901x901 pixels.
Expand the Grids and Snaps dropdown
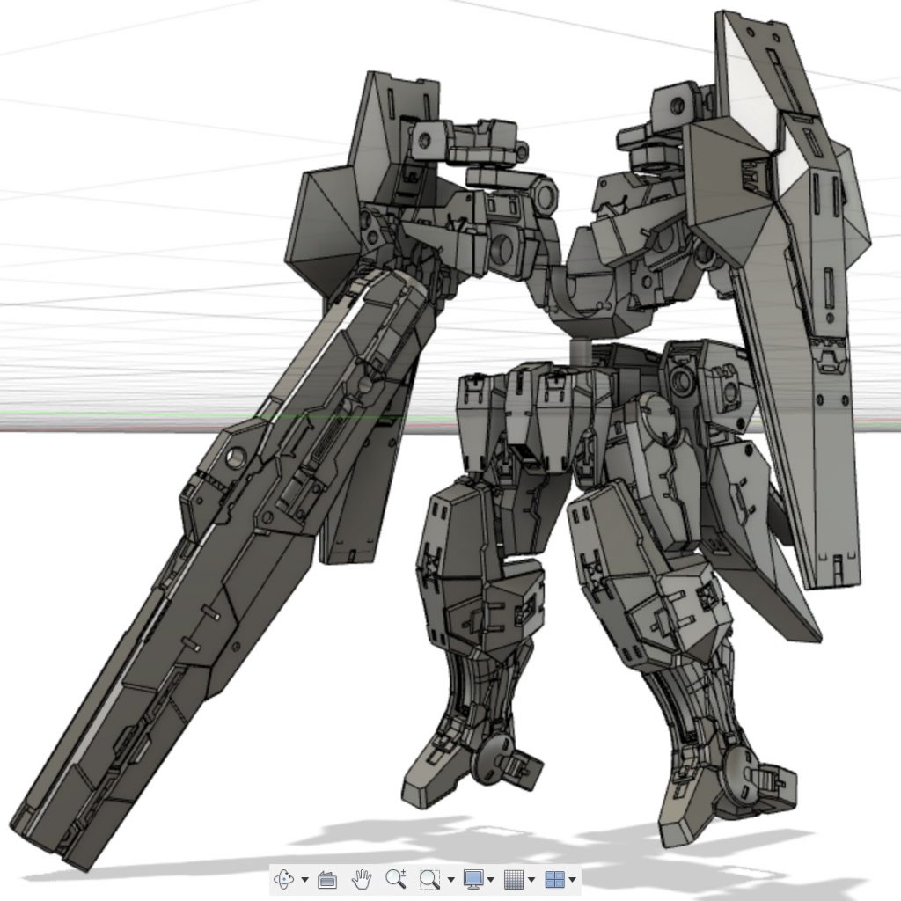tap(530, 880)
